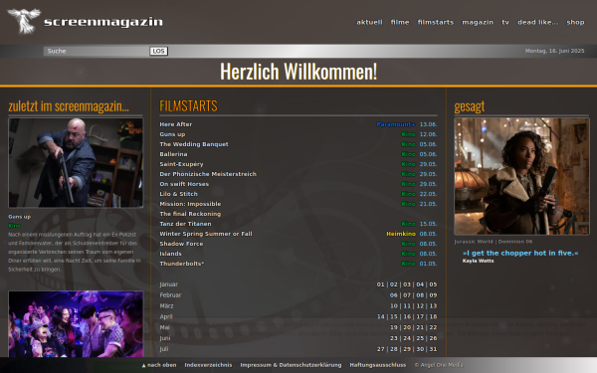597x373 pixels.
Task: Open the dead like... menu item
Action: [537, 22]
